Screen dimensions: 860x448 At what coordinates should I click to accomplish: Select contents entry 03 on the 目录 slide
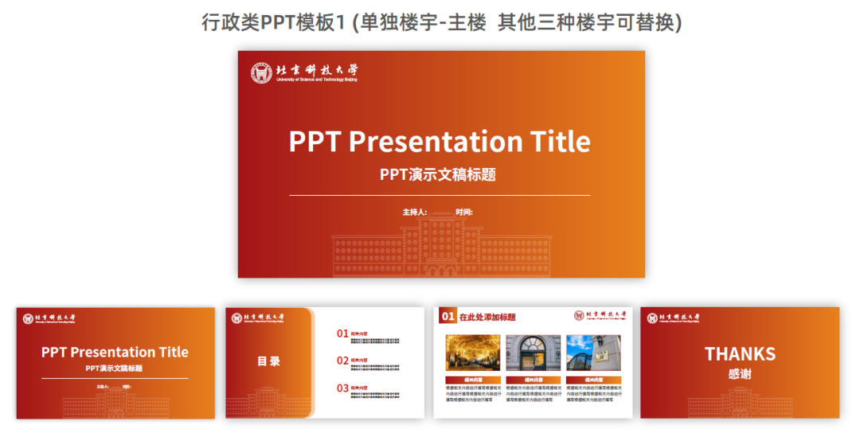[368, 391]
